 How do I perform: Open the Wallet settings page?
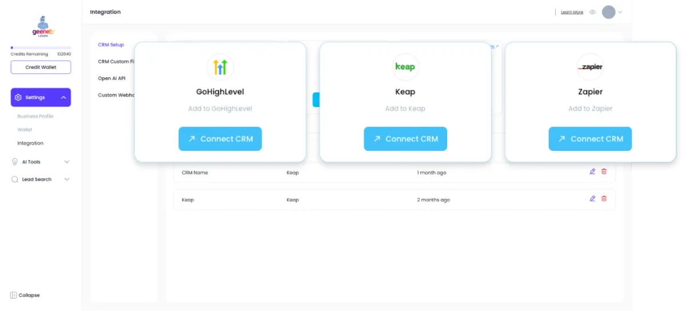coord(25,130)
